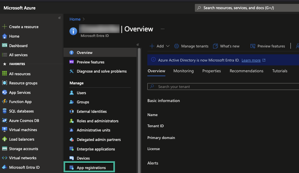Collapse the left portal sidebar
Viewport: 299px width, 173px height.
tap(59, 18)
